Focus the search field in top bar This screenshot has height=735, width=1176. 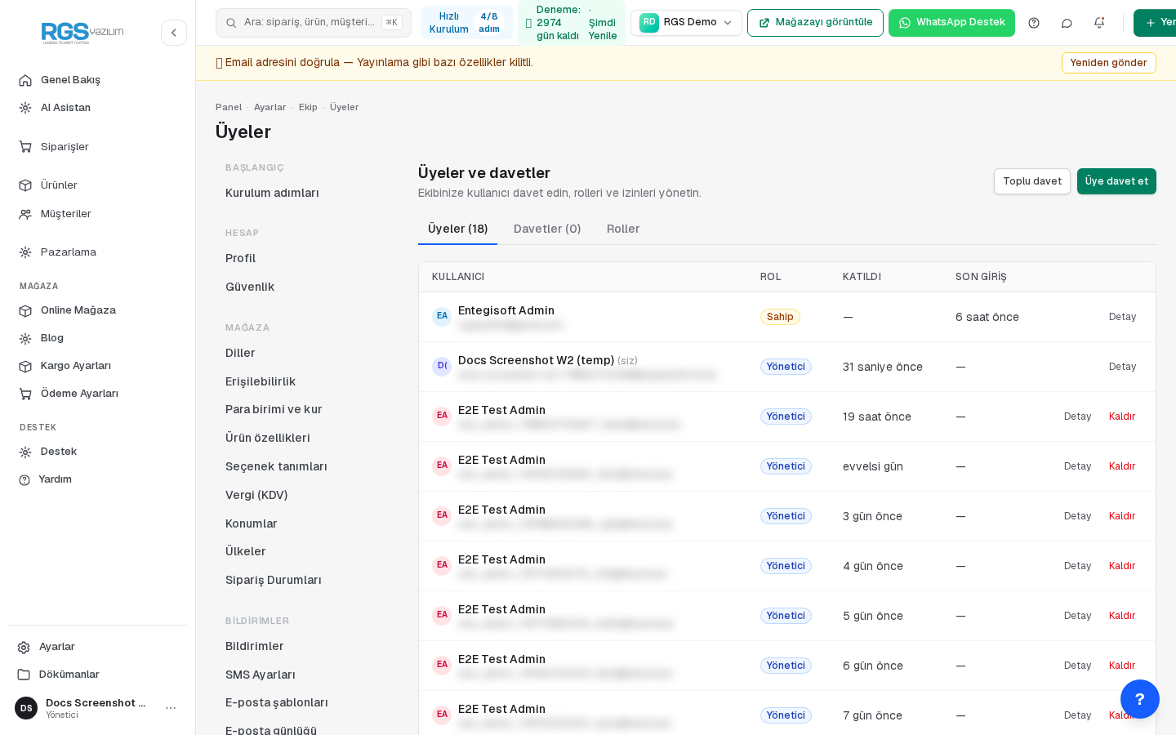point(314,23)
